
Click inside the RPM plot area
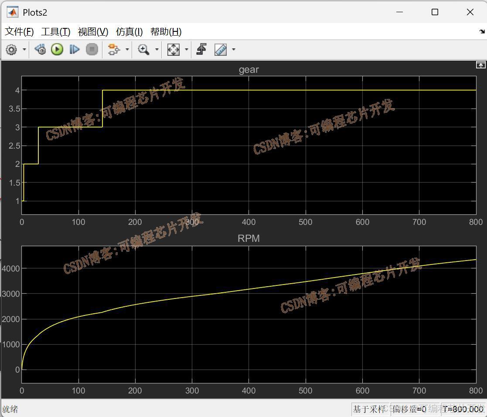249,314
